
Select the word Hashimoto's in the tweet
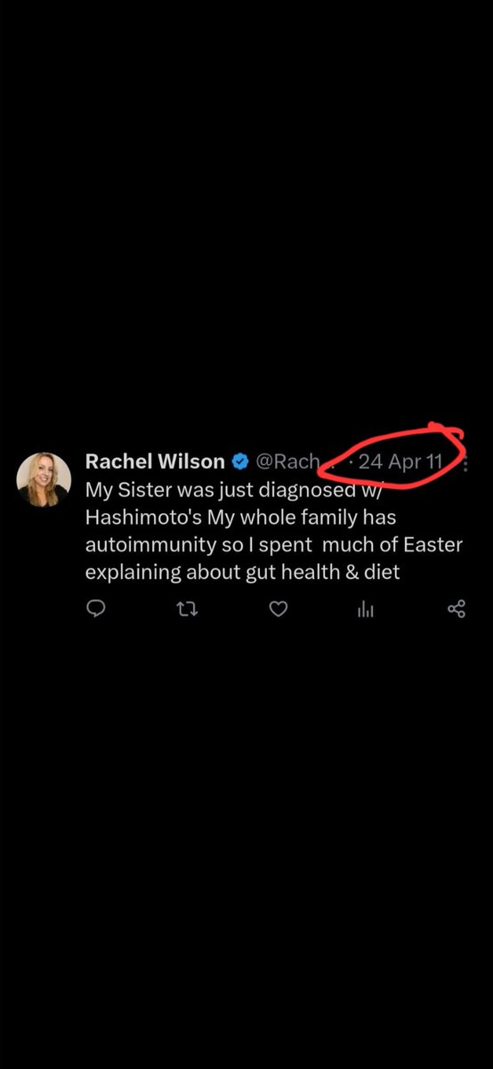[139, 517]
